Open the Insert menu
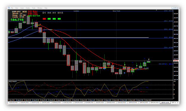The height and width of the screenshot is (111, 186). (x=22, y=8)
